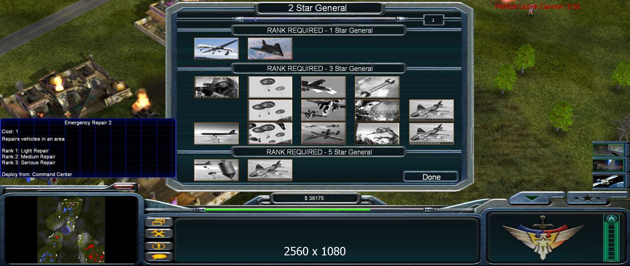
Task: Select the carpet bomber plane power icon
Action: point(216,133)
